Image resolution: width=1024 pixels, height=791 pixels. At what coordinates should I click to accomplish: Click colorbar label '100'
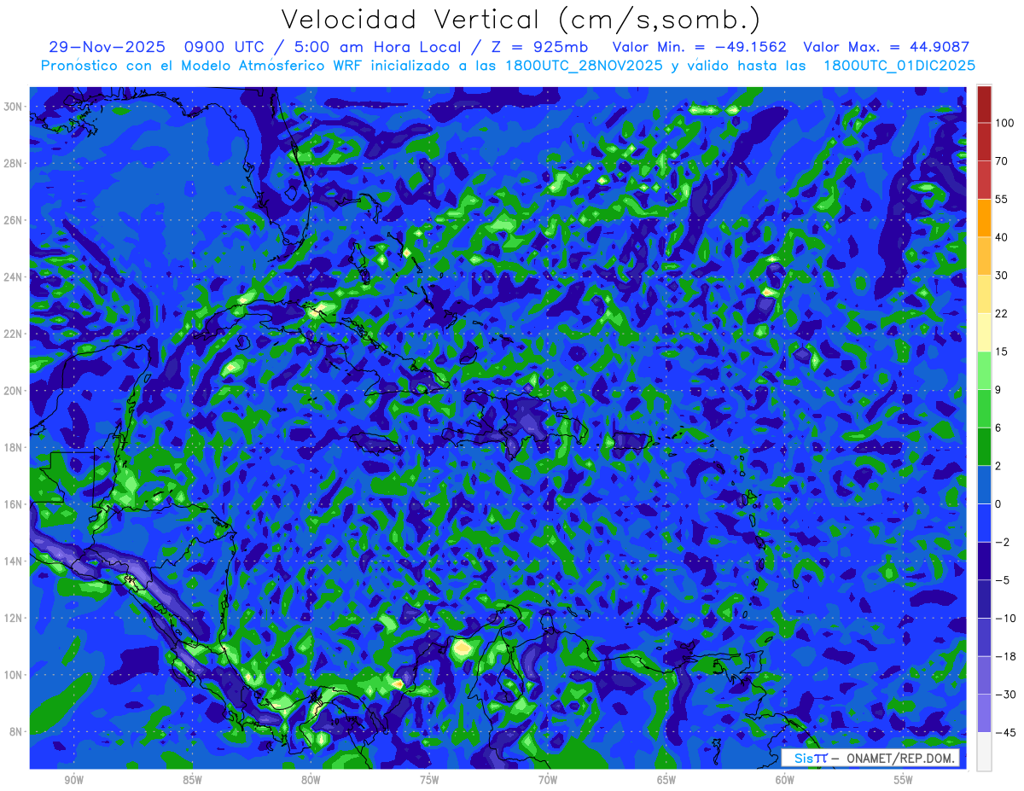tap(1005, 123)
